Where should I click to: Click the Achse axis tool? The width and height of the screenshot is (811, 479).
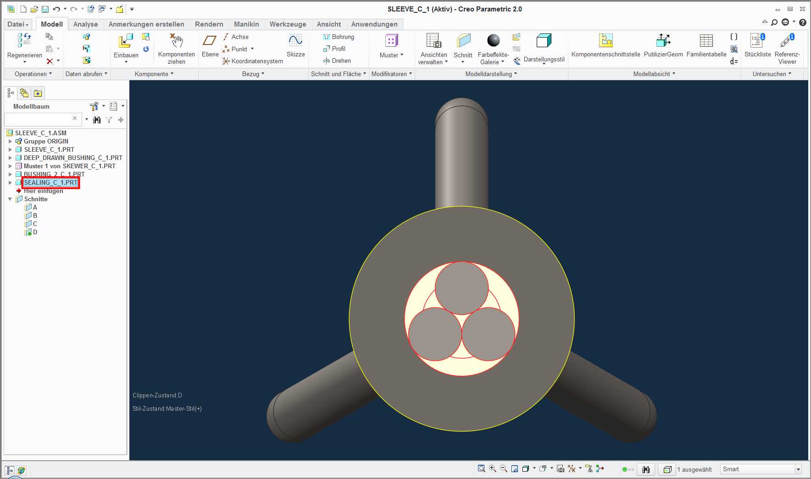click(236, 37)
